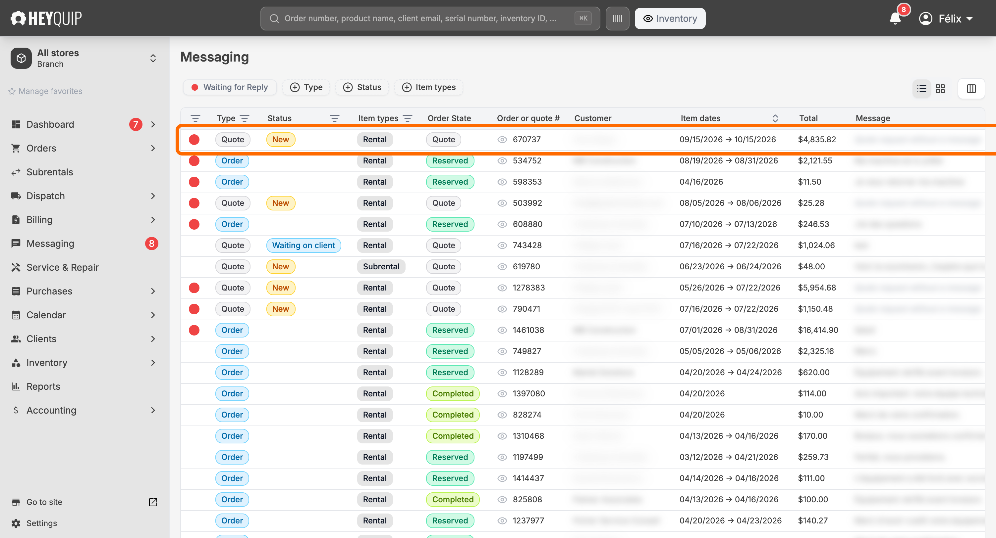
Task: Sort by Item dates arrows
Action: (x=775, y=118)
